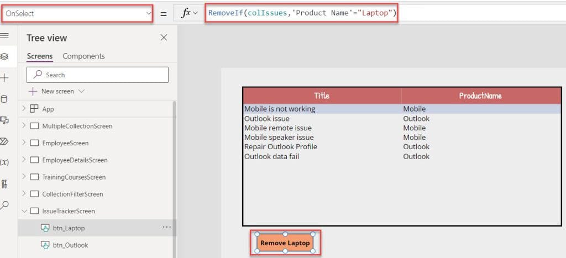Image resolution: width=566 pixels, height=258 pixels.
Task: Open the hamburger menu icon
Action: point(4,35)
